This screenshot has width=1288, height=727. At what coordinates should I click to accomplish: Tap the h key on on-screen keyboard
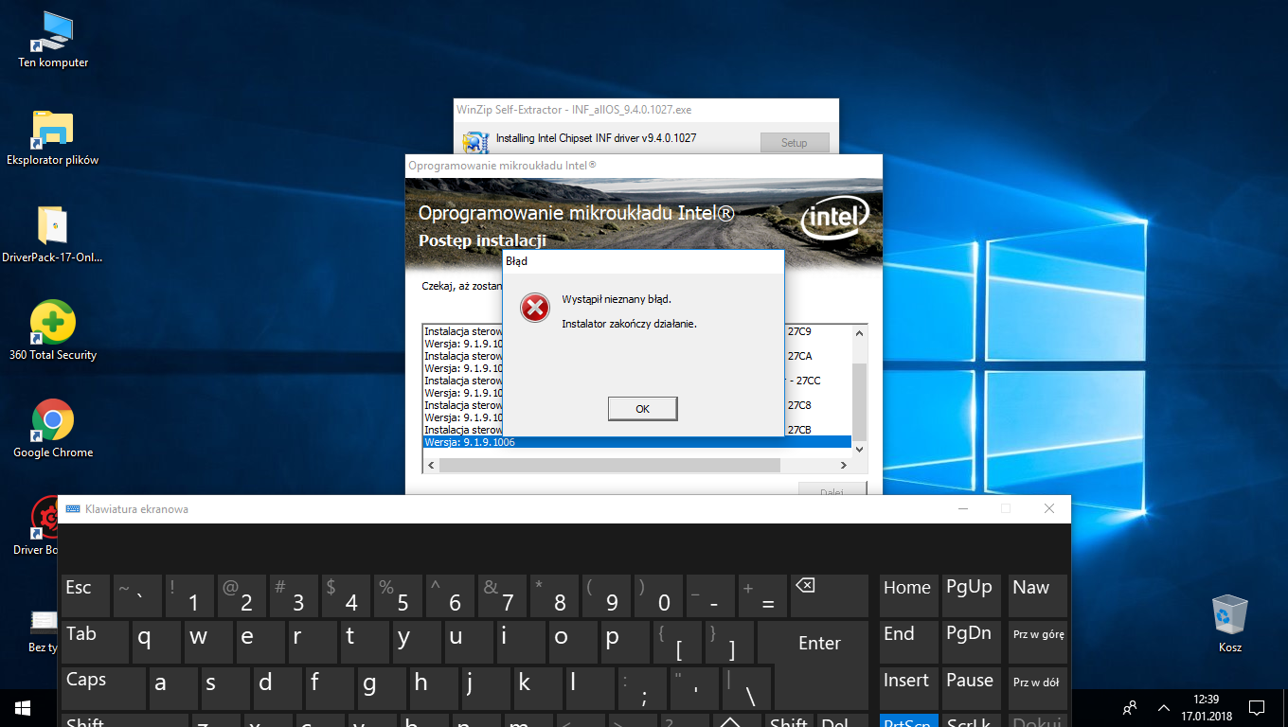click(434, 688)
